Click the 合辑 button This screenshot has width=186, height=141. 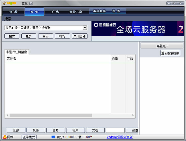(46, 36)
